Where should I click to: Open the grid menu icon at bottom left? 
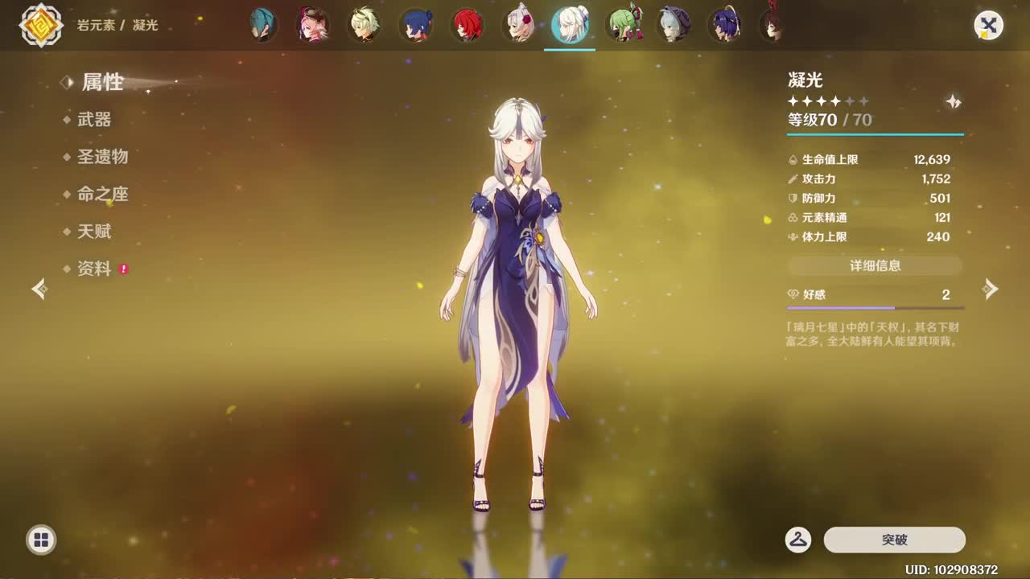pos(41,540)
